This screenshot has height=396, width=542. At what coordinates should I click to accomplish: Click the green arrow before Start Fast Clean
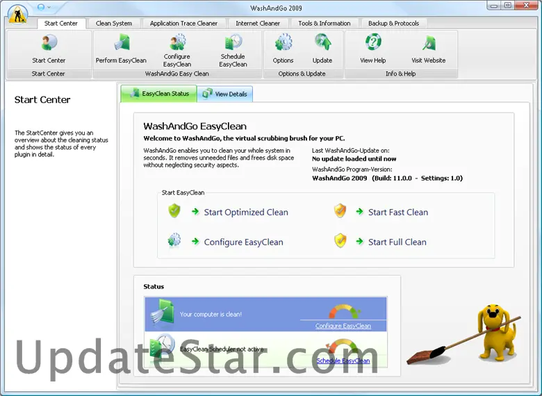[x=359, y=211]
